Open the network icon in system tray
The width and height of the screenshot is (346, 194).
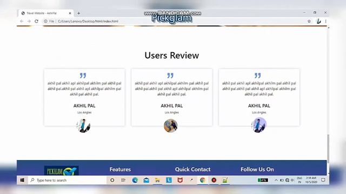click(x=287, y=180)
